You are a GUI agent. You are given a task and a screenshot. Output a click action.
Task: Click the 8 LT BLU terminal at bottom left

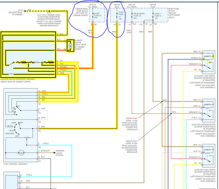pos(26,175)
